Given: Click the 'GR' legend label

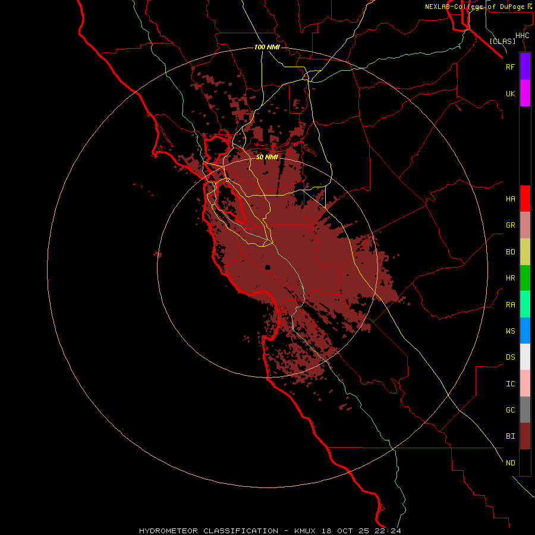Looking at the screenshot, I should [x=510, y=225].
